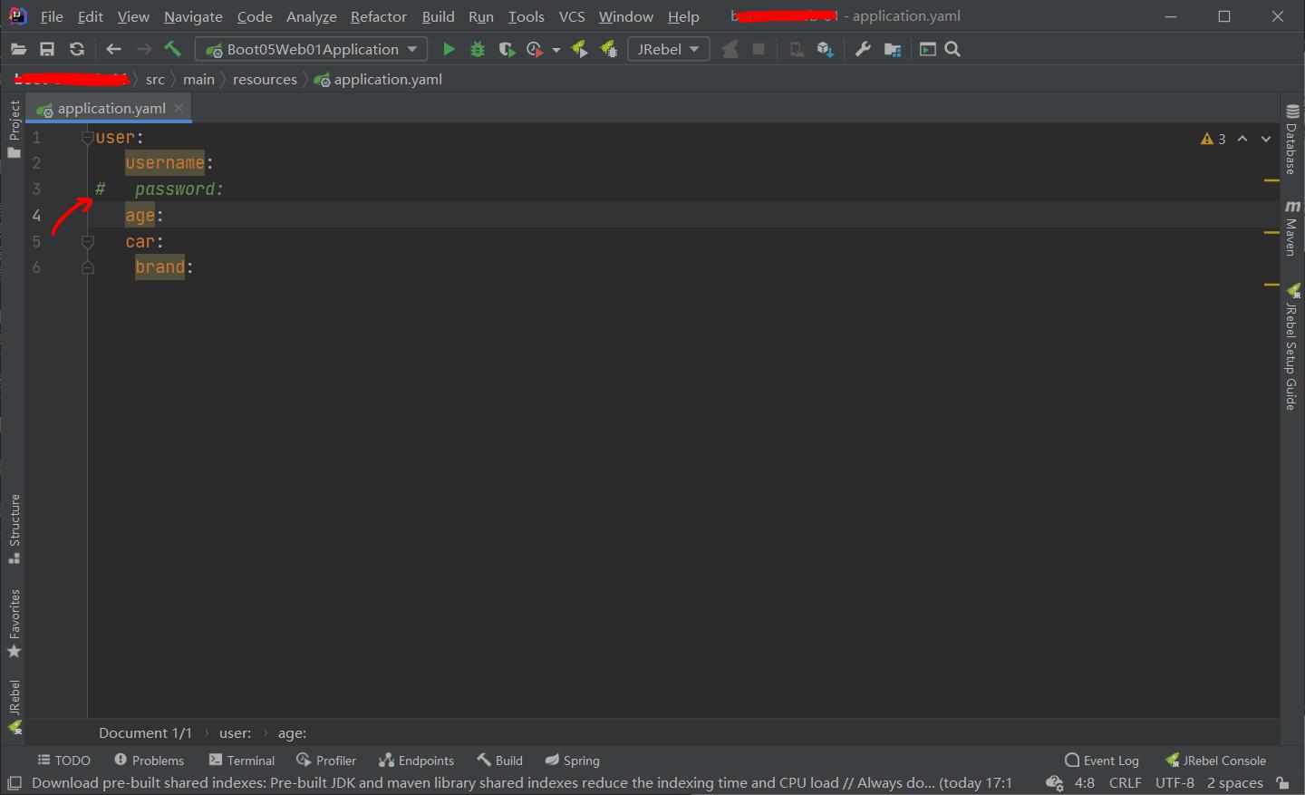Open the Profiler tool window at the bottom

[x=326, y=761]
